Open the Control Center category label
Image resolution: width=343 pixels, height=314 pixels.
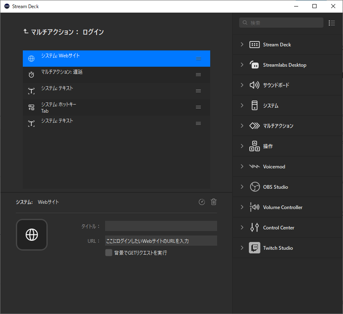[279, 227]
